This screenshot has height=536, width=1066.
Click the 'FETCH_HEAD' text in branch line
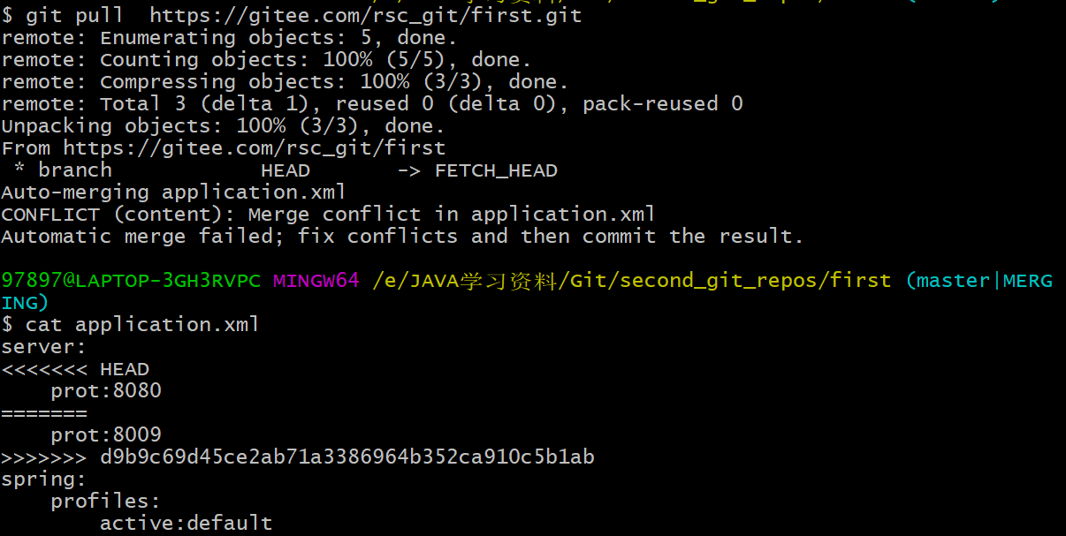[496, 170]
